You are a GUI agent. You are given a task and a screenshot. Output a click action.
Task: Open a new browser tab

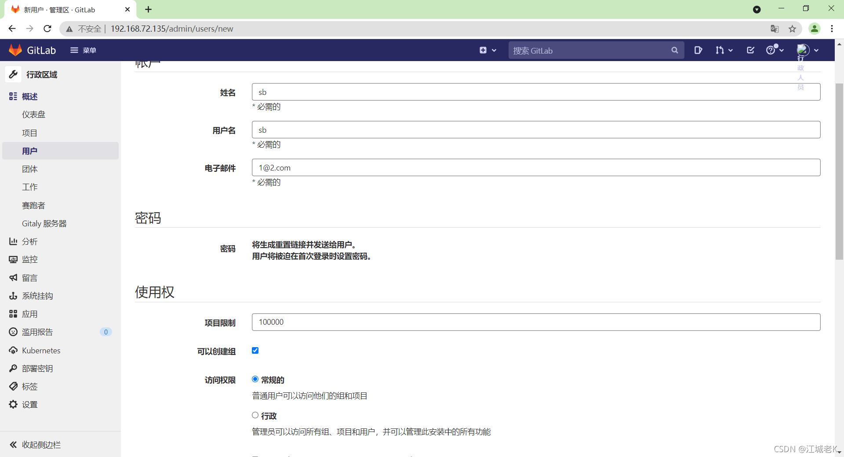tap(148, 9)
